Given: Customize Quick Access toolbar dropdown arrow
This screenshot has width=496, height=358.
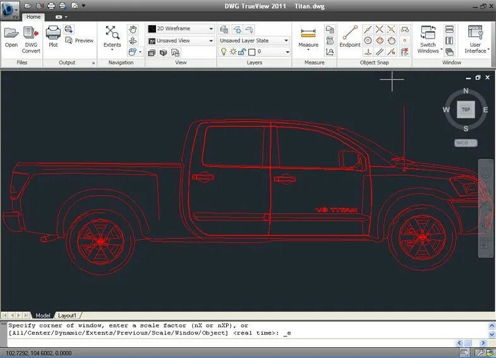Looking at the screenshot, I should coord(83,6).
